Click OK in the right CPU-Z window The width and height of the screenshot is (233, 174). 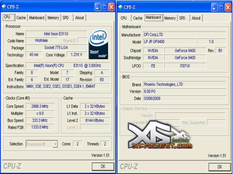point(220,167)
